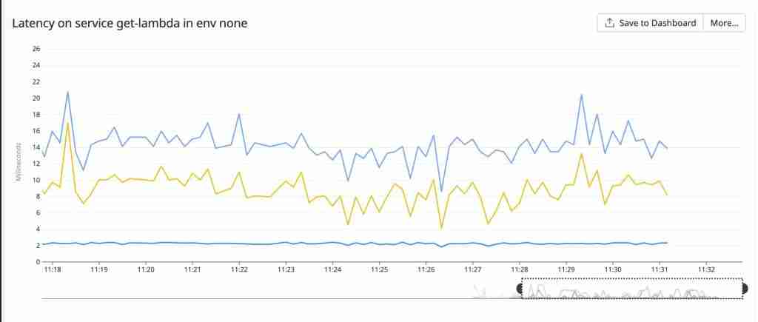This screenshot has width=758, height=322.
Task: Select the light blue line's peak near 11:18
Action: (67, 92)
